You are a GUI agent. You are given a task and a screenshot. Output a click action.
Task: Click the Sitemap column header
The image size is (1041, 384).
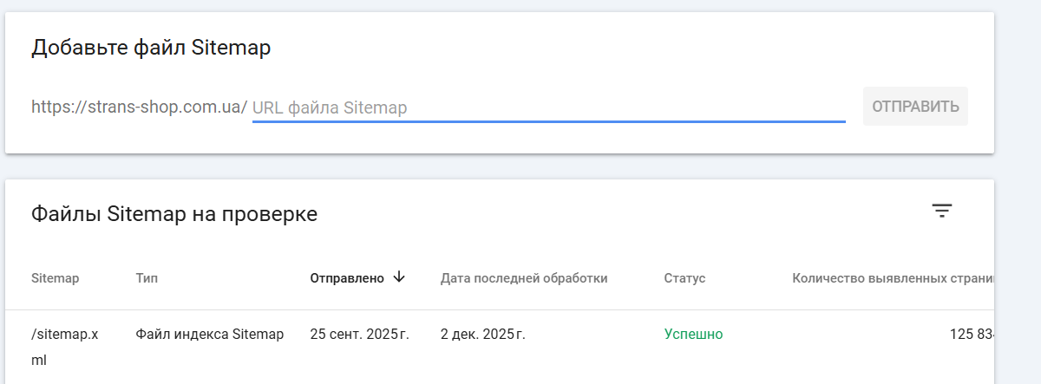[55, 278]
